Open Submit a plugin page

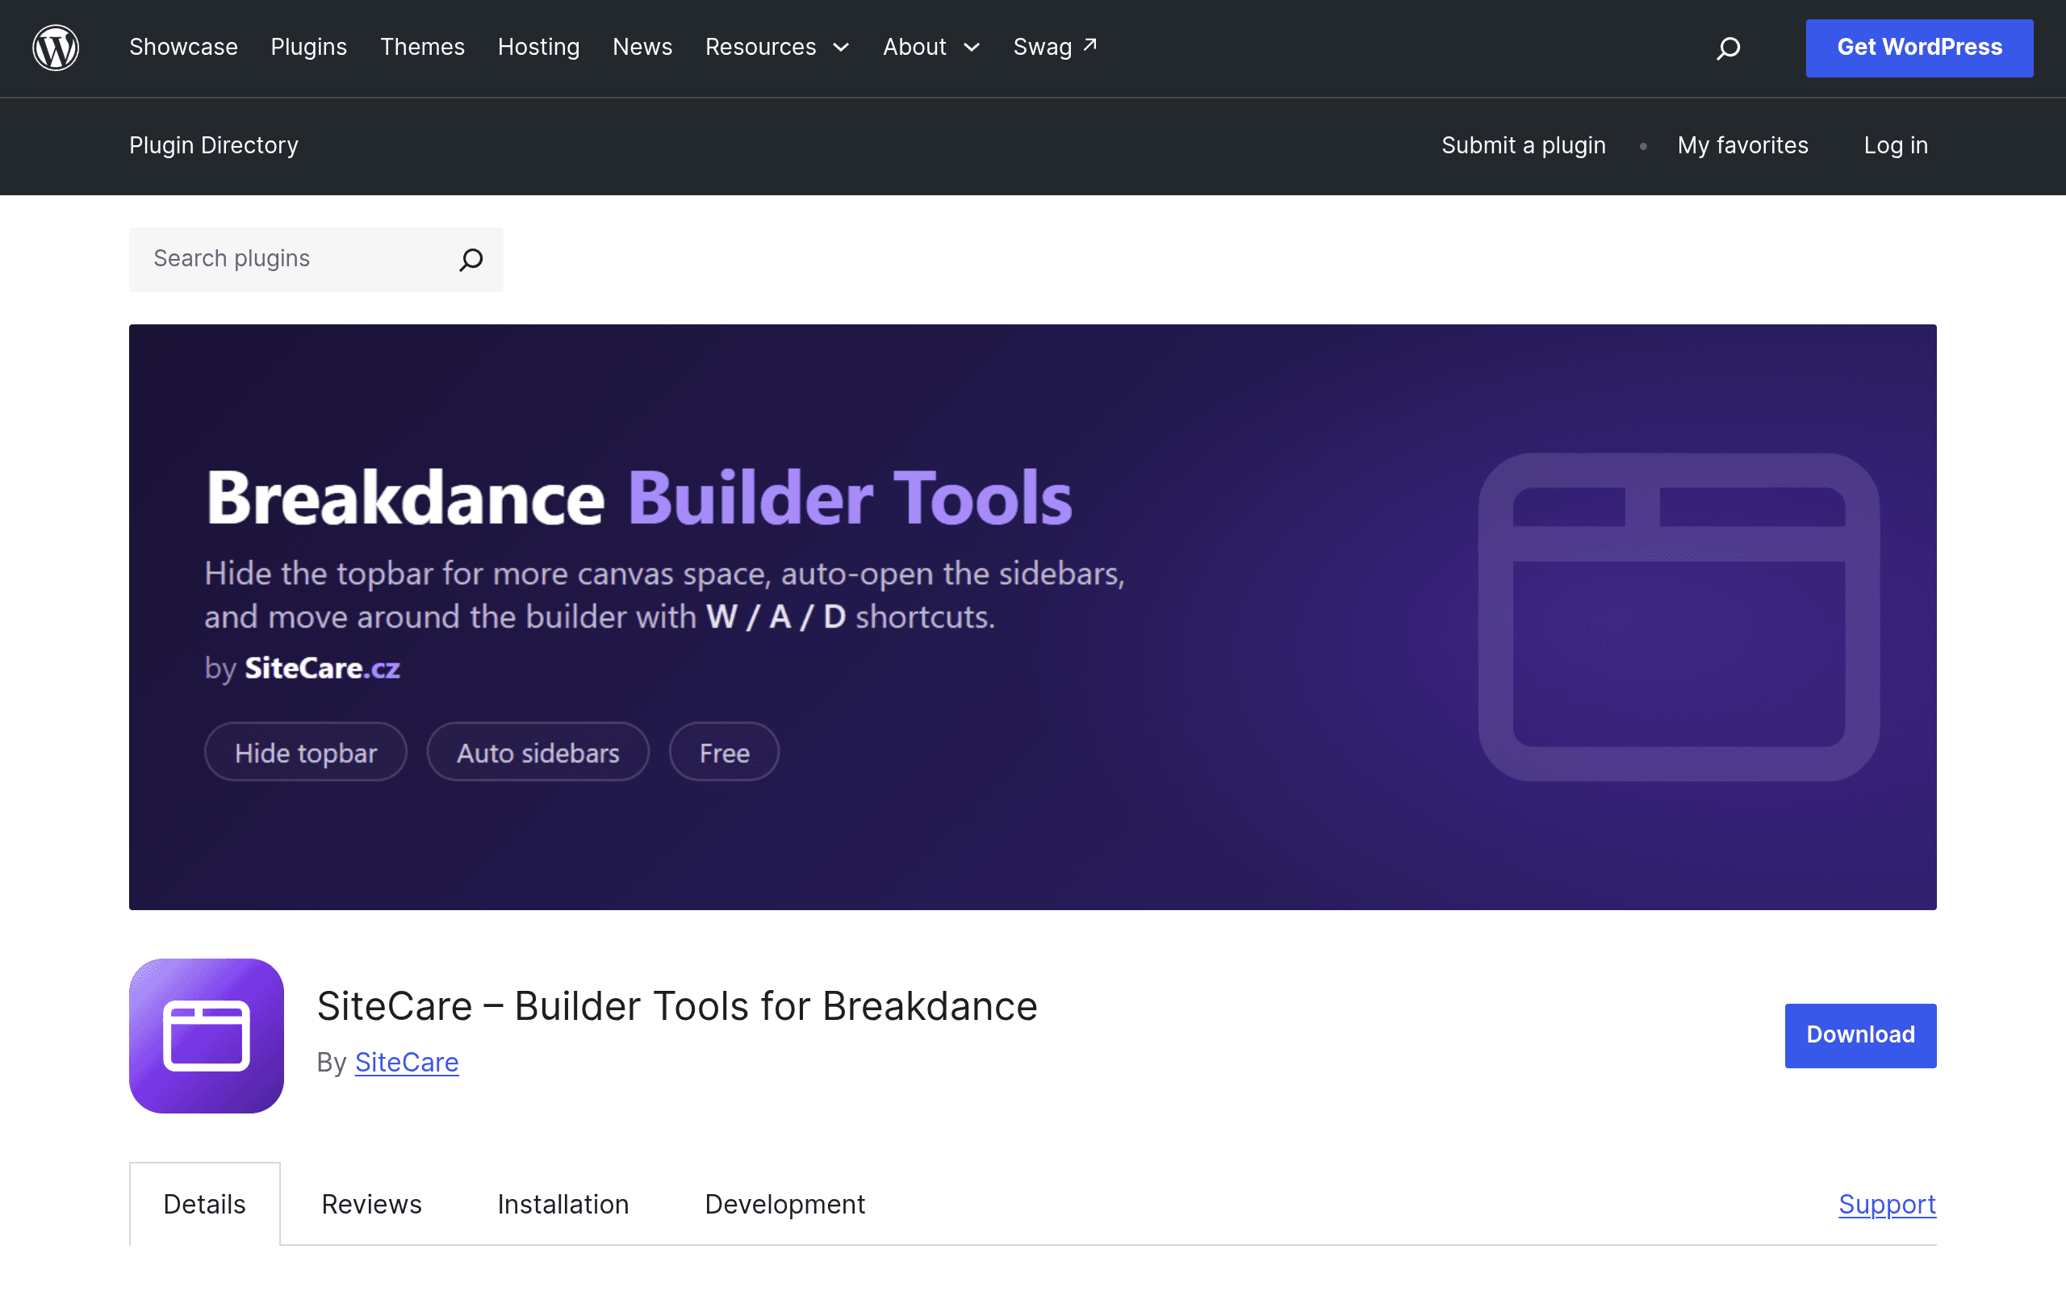click(x=1524, y=146)
